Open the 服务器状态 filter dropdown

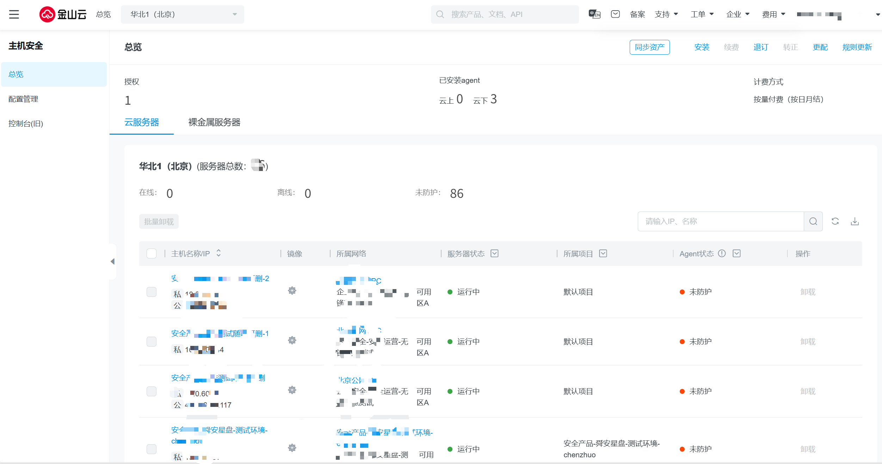[x=494, y=254]
